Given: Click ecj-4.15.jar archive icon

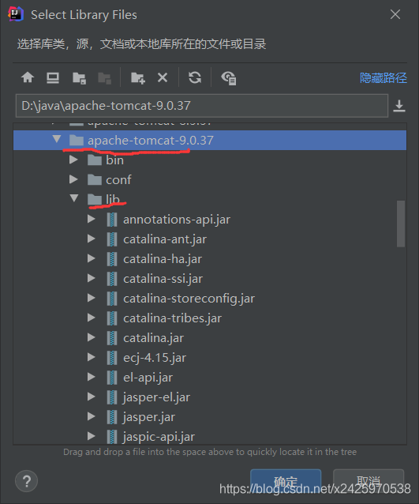Looking at the screenshot, I should point(112,357).
